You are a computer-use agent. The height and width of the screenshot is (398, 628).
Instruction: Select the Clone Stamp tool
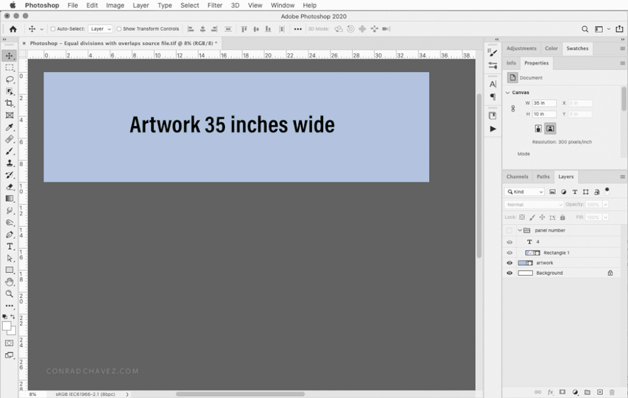coord(9,163)
